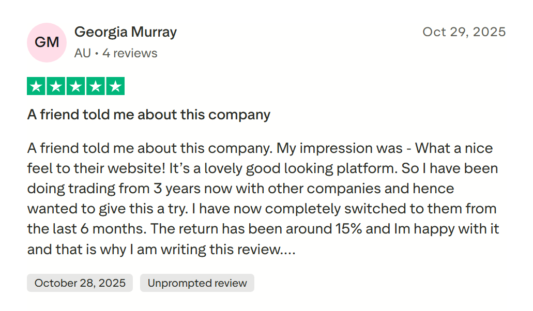The image size is (533, 311).
Task: Open the bold review title heading
Action: point(149,115)
